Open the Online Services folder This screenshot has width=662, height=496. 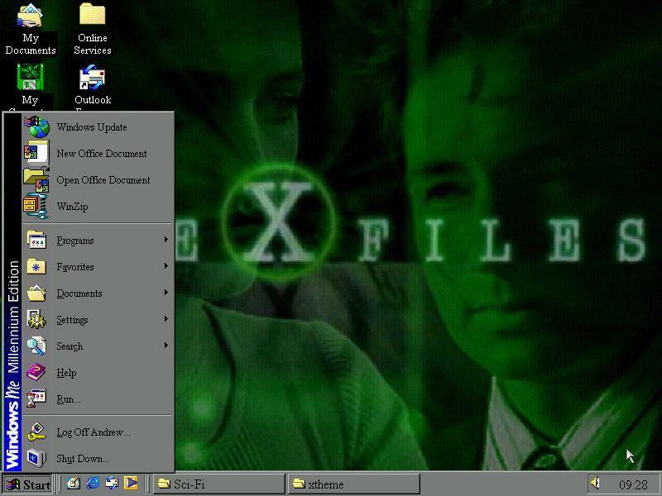92,17
